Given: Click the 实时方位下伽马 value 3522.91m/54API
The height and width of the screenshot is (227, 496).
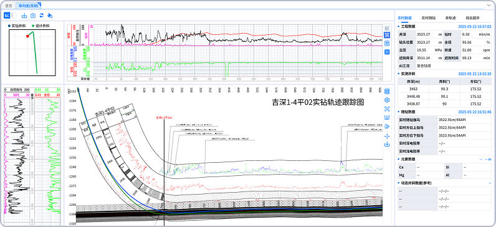Looking at the screenshot, I should tap(453, 135).
